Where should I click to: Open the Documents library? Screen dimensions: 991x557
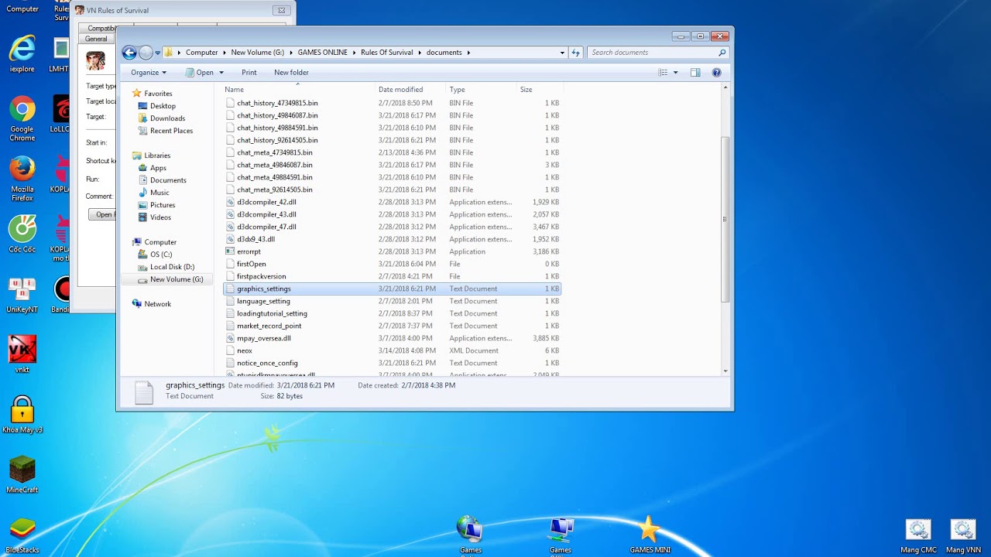[168, 180]
